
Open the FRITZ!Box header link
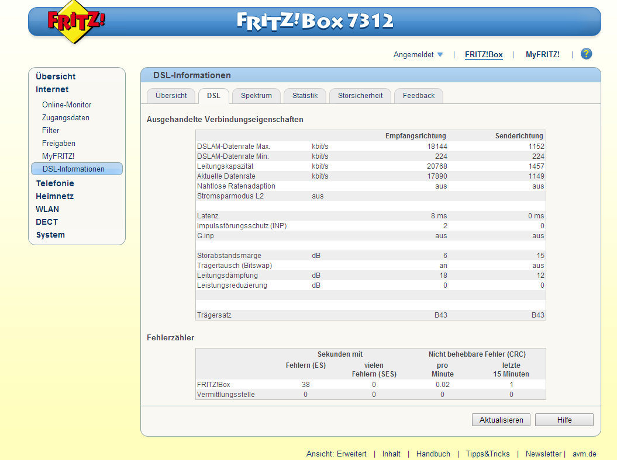[x=484, y=55]
